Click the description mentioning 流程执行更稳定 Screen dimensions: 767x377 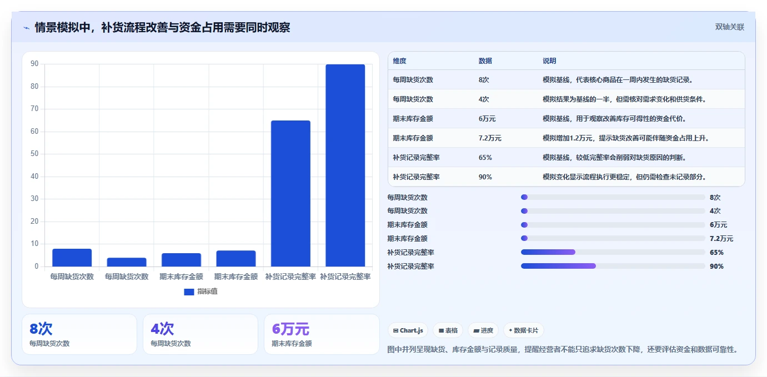pyautogui.click(x=624, y=177)
